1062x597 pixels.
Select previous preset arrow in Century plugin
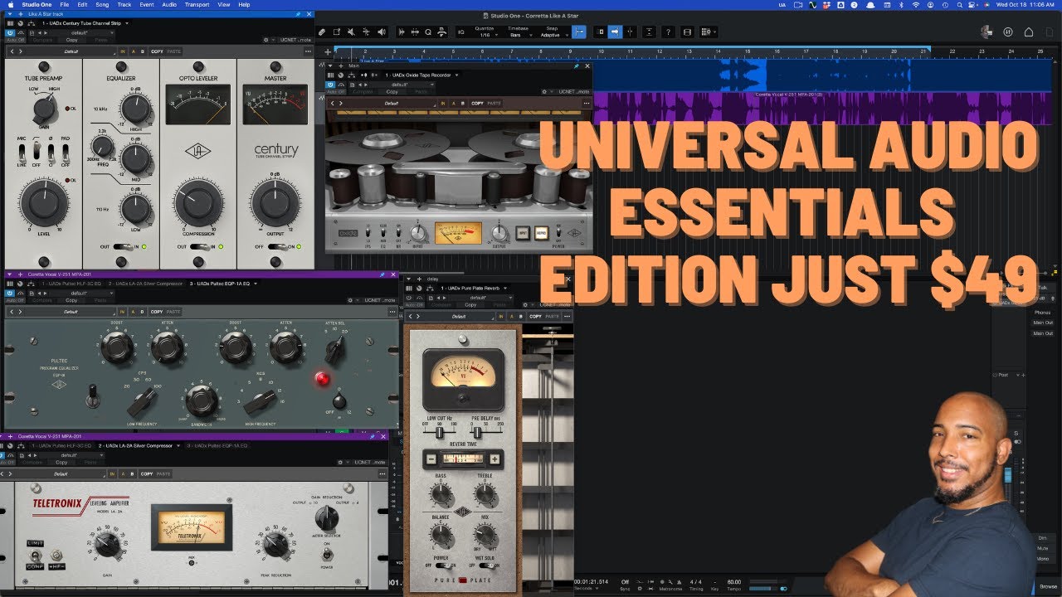pos(12,52)
